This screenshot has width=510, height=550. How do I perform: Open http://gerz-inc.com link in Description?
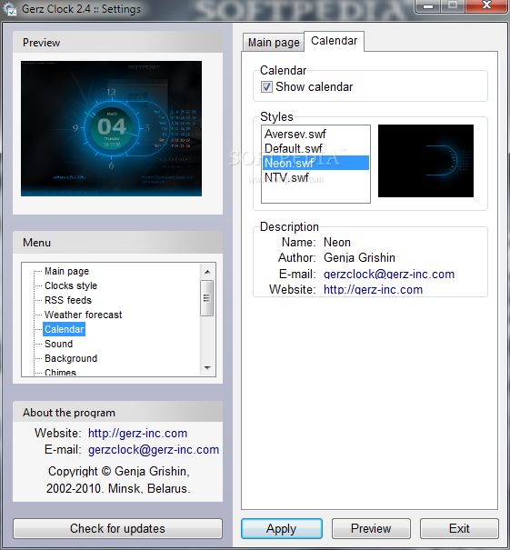373,289
